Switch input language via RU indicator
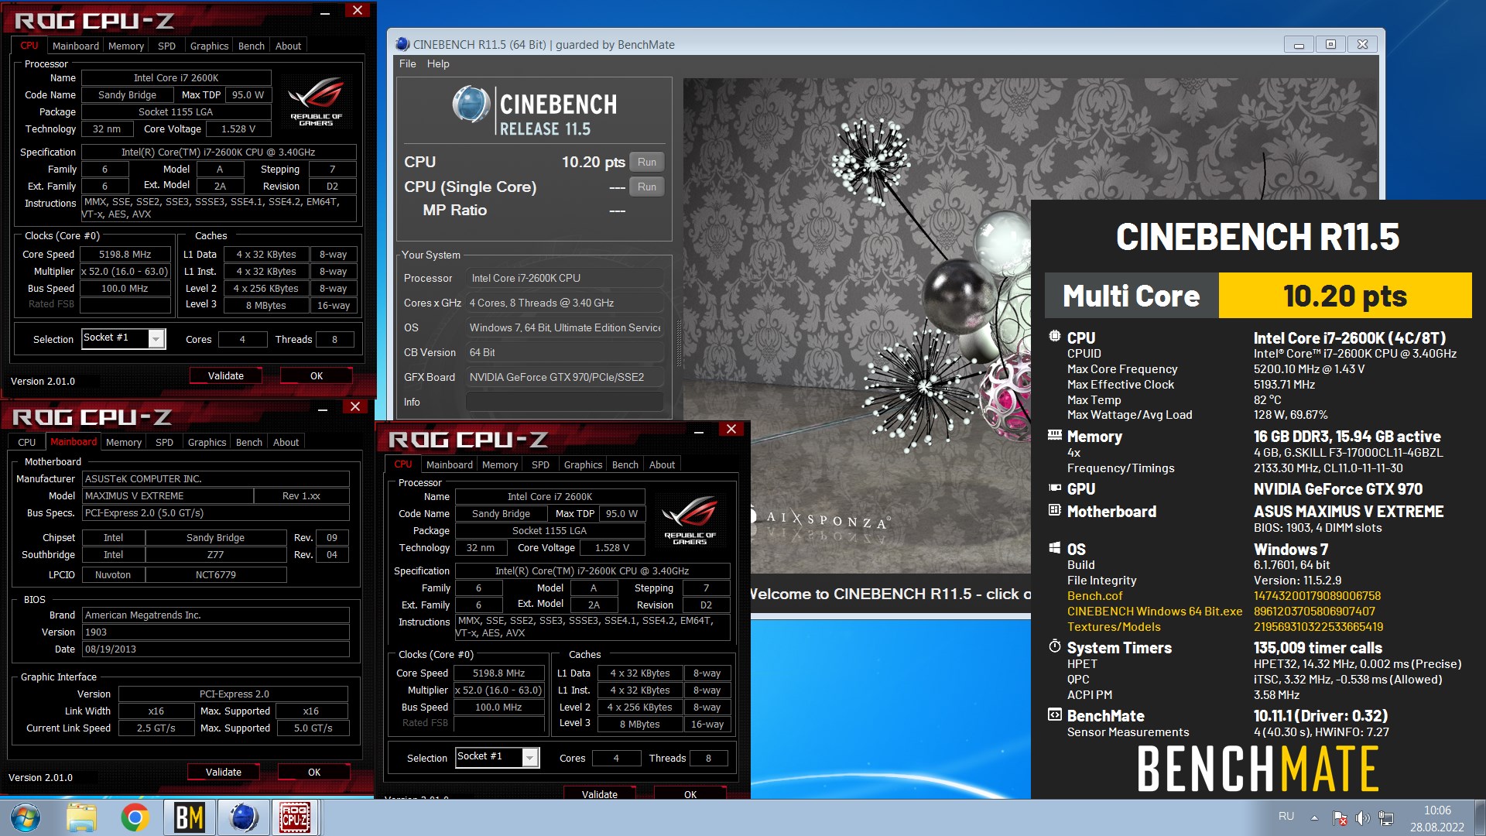The width and height of the screenshot is (1486, 836). point(1286,817)
